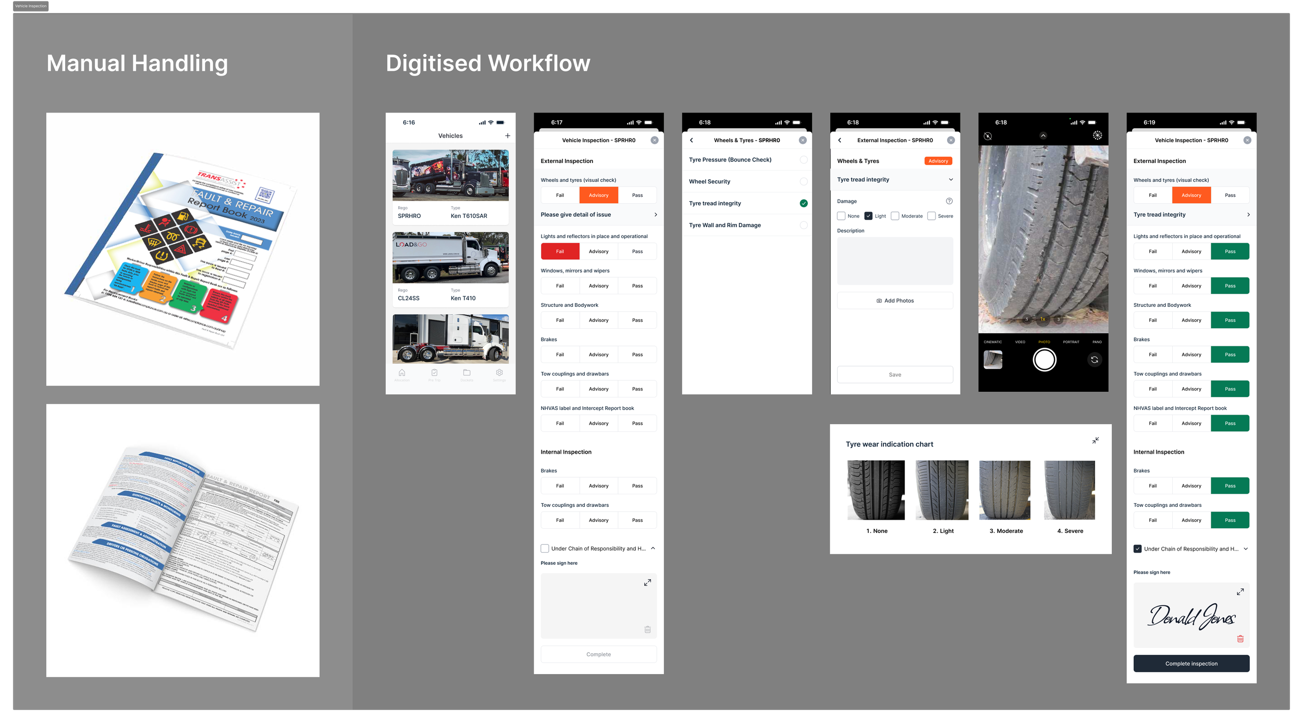Screen dimensions: 1303x723
Task: Switch to PORTRAIT camera mode
Action: pos(1071,342)
